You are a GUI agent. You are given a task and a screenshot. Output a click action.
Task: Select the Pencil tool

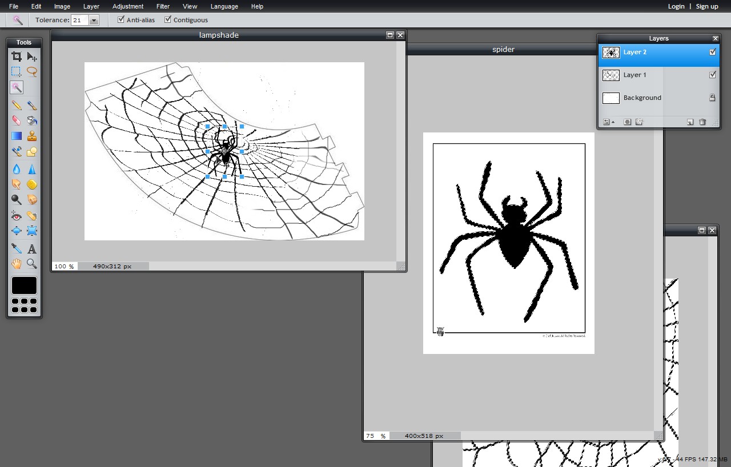point(17,105)
